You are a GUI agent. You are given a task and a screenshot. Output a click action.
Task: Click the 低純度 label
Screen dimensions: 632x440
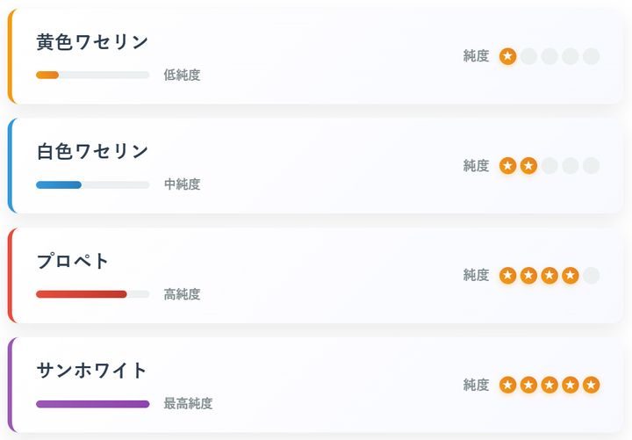pyautogui.click(x=182, y=76)
